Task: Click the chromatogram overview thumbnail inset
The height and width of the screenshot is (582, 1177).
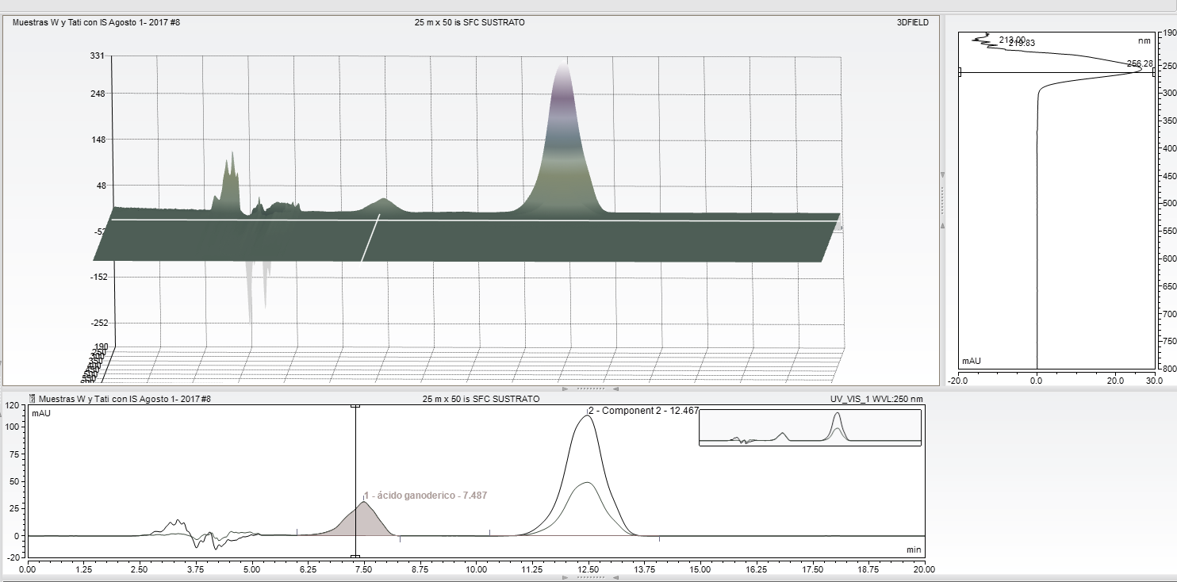Action: pyautogui.click(x=809, y=427)
